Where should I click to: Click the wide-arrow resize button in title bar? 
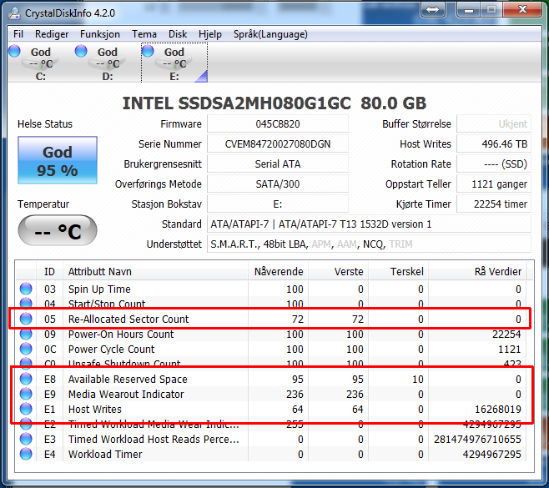click(432, 9)
